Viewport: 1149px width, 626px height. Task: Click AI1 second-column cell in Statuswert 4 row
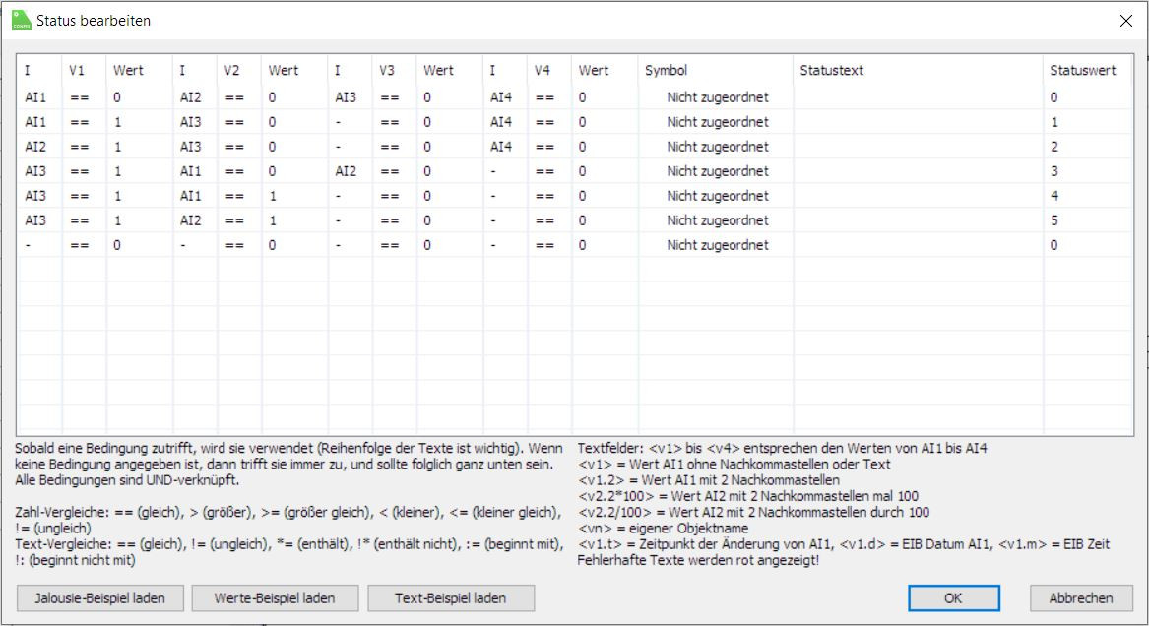[191, 196]
